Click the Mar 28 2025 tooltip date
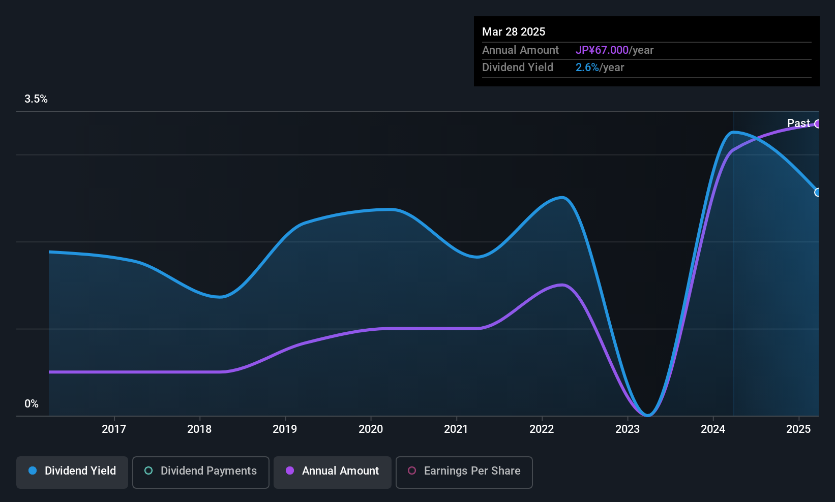This screenshot has height=502, width=835. click(x=514, y=32)
